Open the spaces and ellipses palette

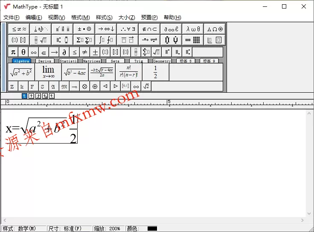tap(41, 29)
